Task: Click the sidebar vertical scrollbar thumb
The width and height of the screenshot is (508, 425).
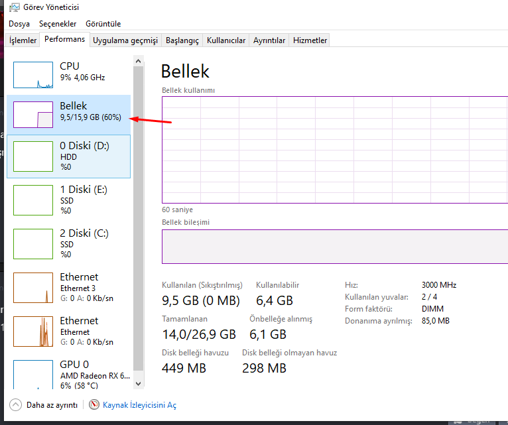Action: click(x=139, y=219)
